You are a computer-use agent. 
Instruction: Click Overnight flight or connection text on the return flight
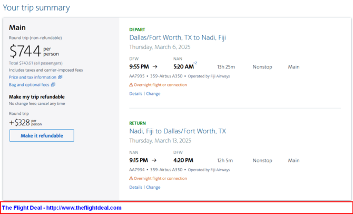[x=160, y=178]
